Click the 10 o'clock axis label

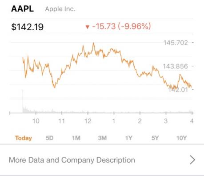[x=36, y=121]
